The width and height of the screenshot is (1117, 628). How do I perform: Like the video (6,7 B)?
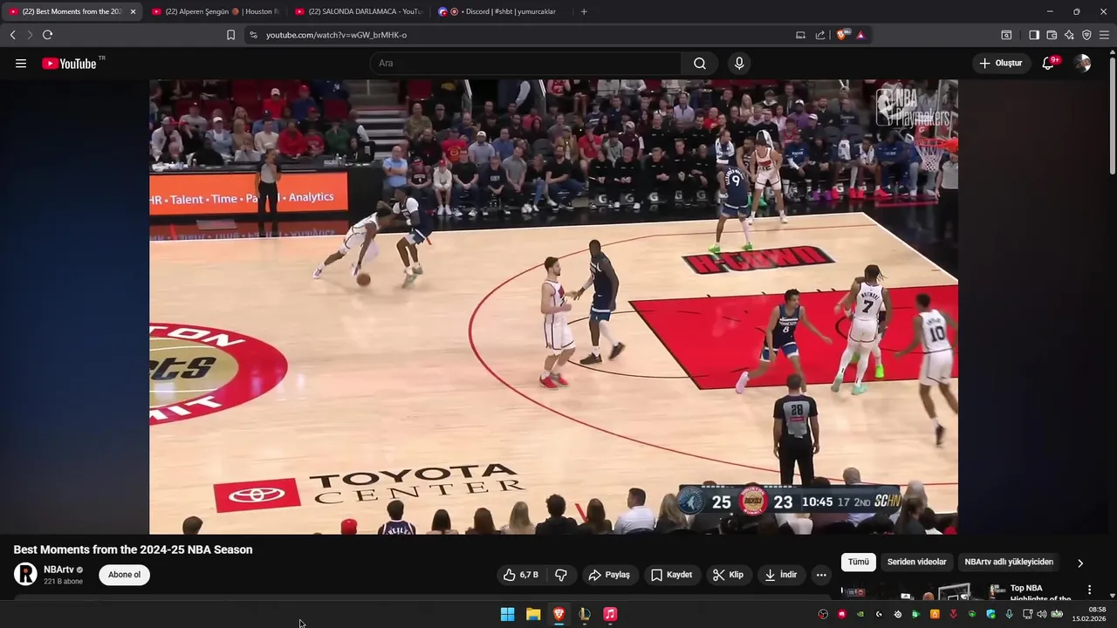tap(520, 575)
